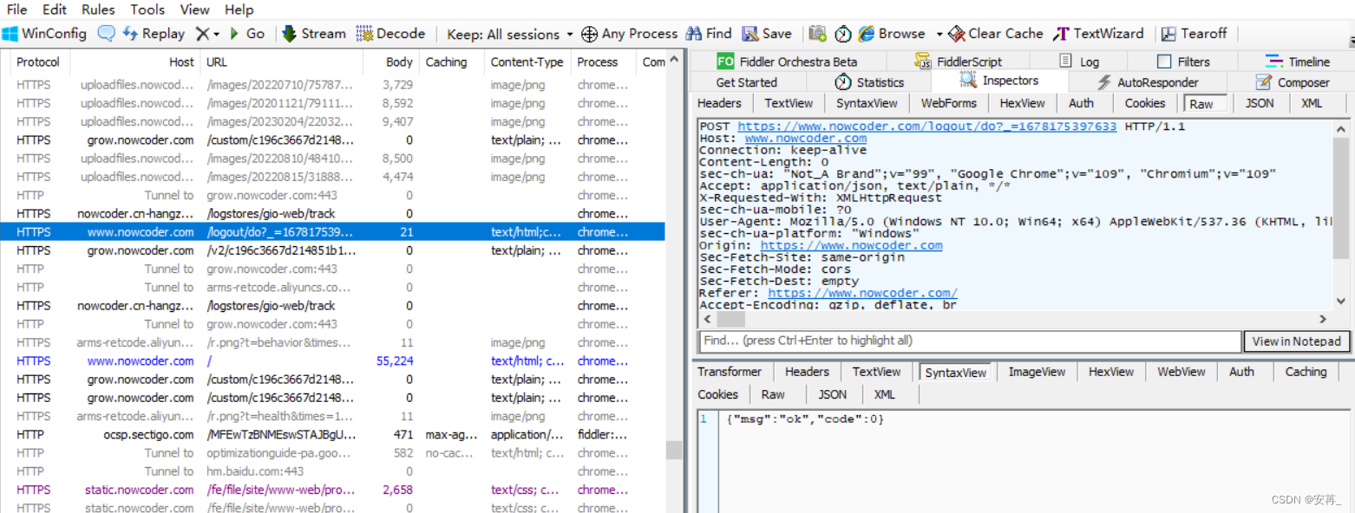Select the Inspectors tab
This screenshot has height=513, width=1355.
999,81
